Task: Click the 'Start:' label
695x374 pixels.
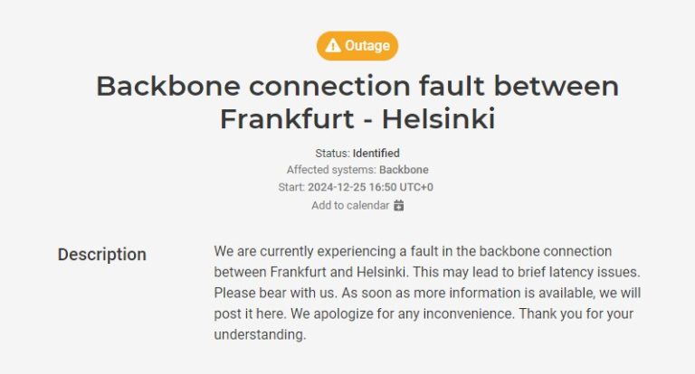Action: (291, 187)
